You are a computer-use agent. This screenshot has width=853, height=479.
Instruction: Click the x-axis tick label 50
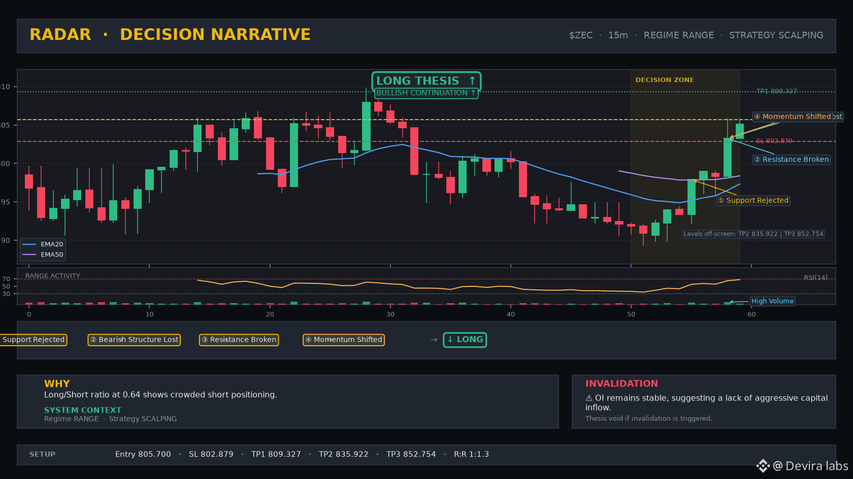click(x=631, y=314)
